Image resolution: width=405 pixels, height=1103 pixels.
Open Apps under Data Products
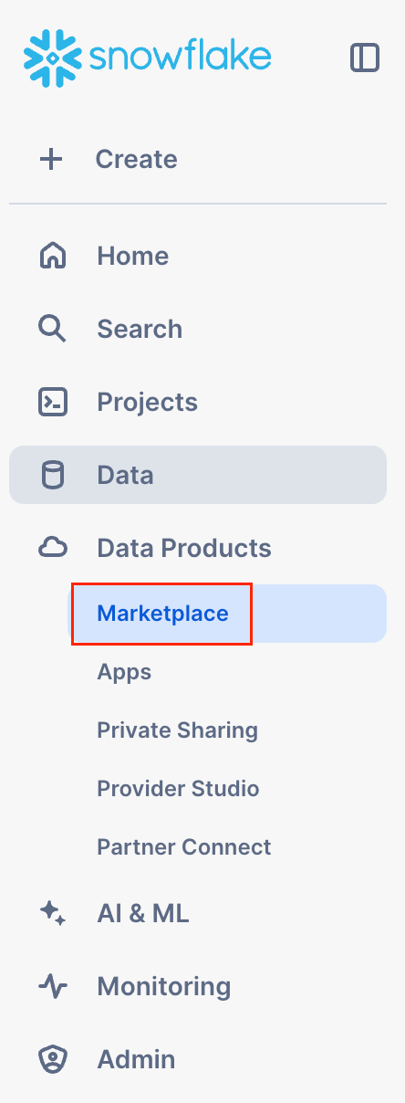coord(124,673)
